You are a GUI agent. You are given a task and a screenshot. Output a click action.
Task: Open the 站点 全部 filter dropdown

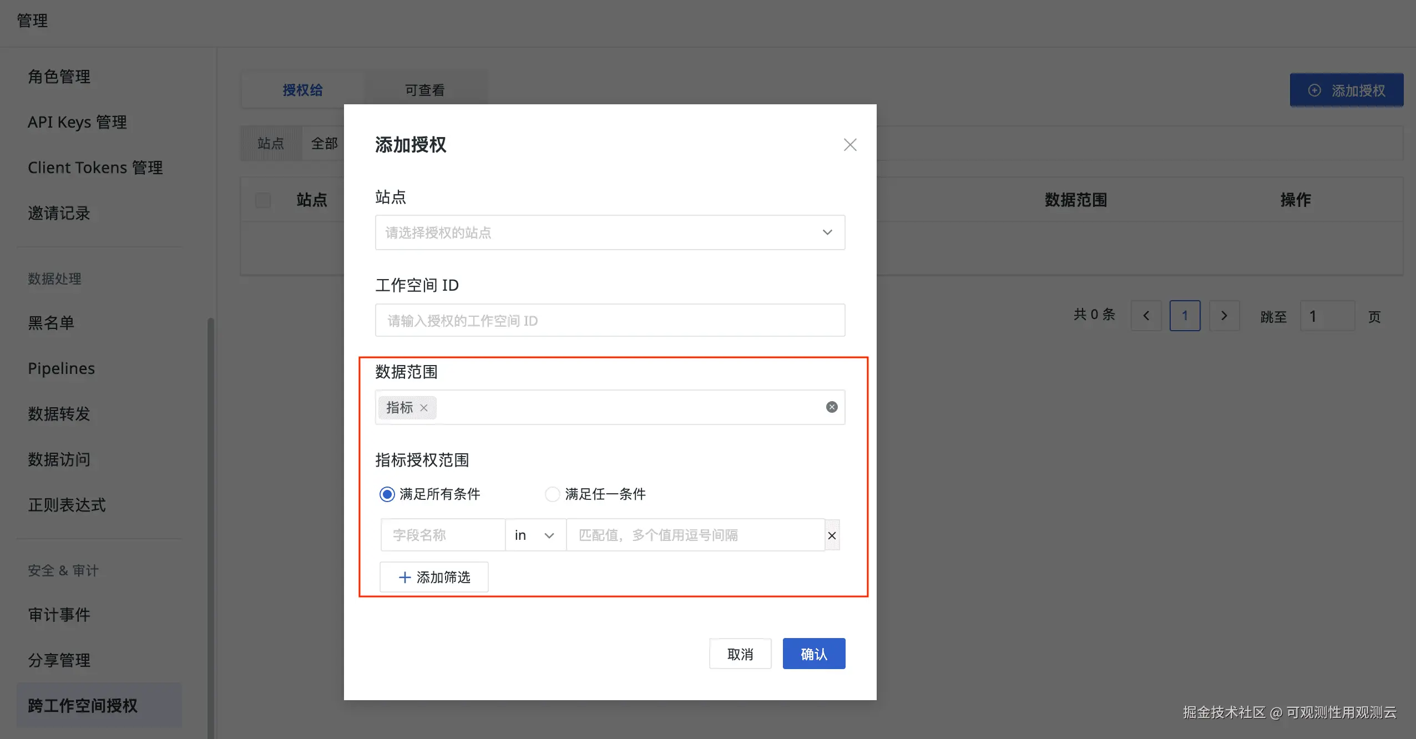[324, 144]
